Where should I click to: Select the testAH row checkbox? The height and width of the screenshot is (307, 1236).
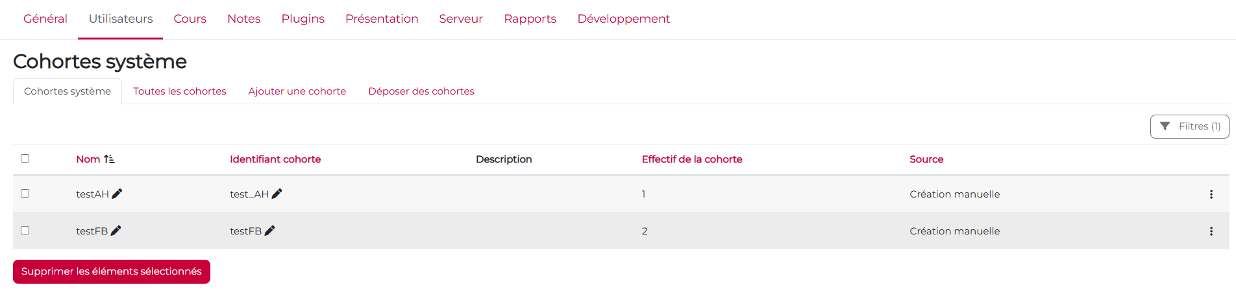[25, 194]
